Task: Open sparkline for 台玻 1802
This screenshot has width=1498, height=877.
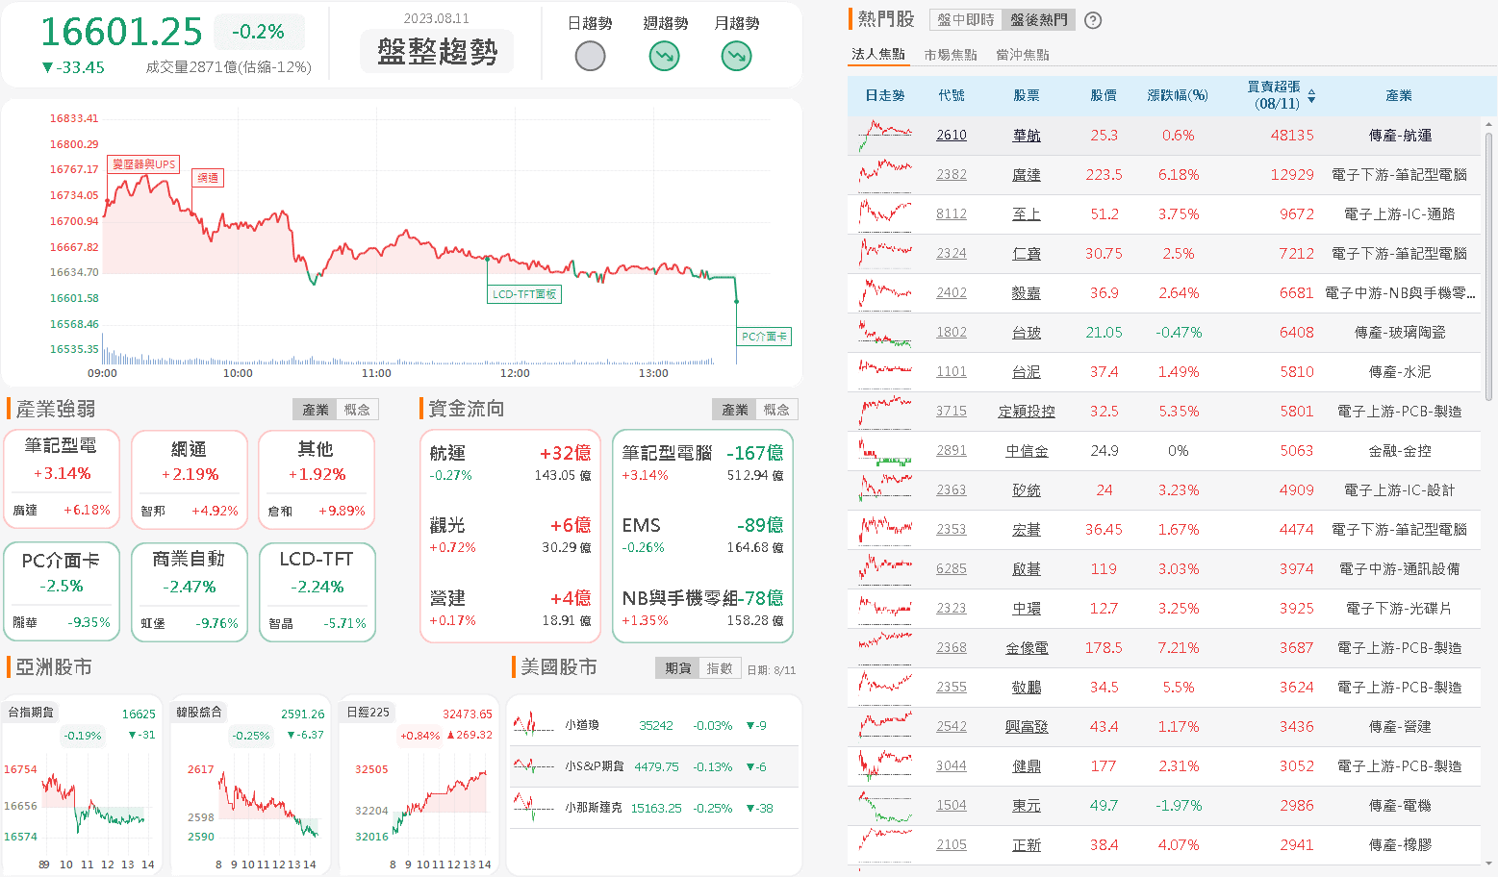Action: pos(885,332)
